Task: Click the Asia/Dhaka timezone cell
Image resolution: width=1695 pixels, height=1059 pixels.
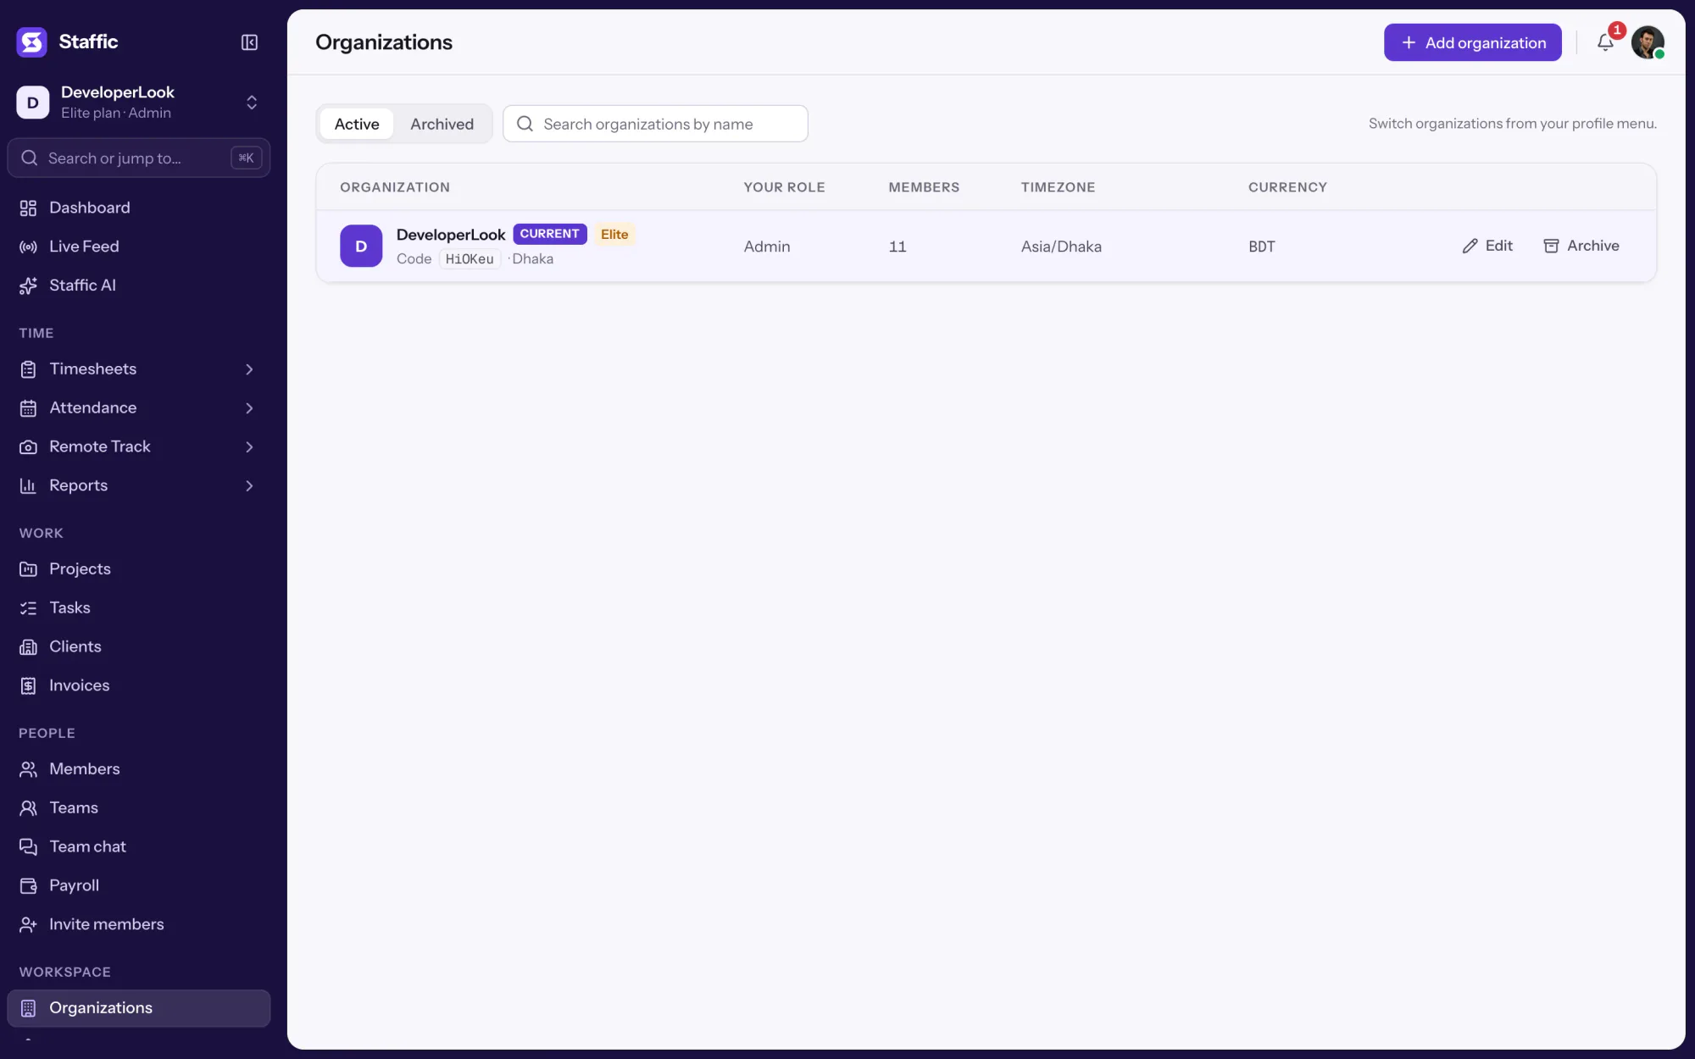Action: pyautogui.click(x=1061, y=247)
